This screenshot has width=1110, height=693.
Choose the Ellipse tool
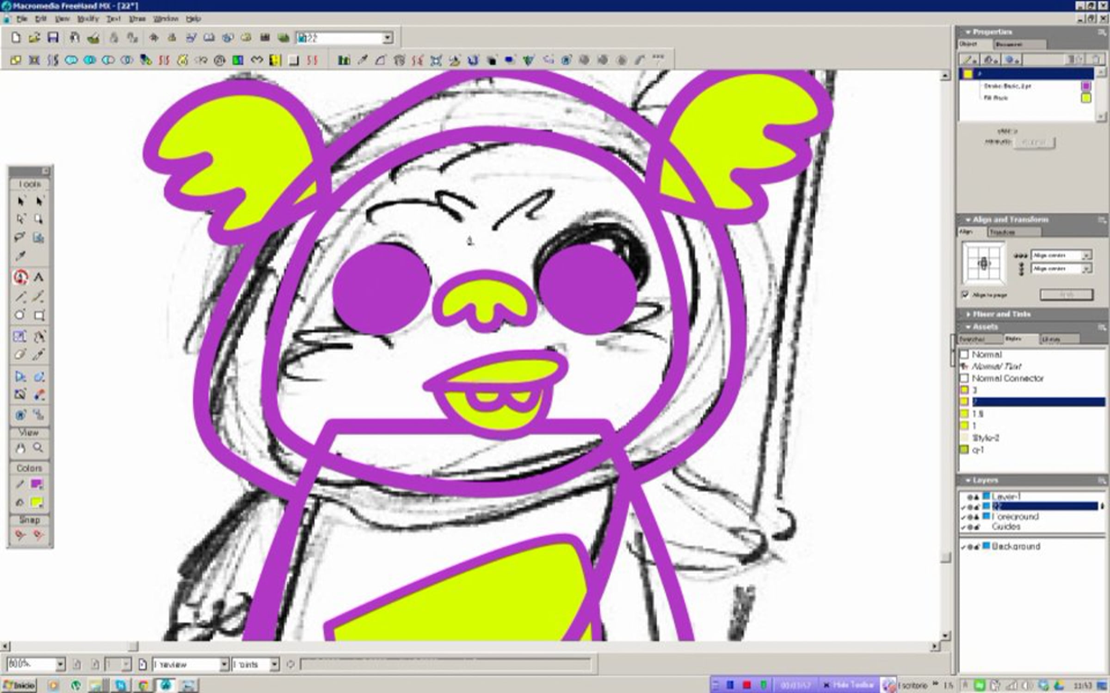click(x=20, y=315)
